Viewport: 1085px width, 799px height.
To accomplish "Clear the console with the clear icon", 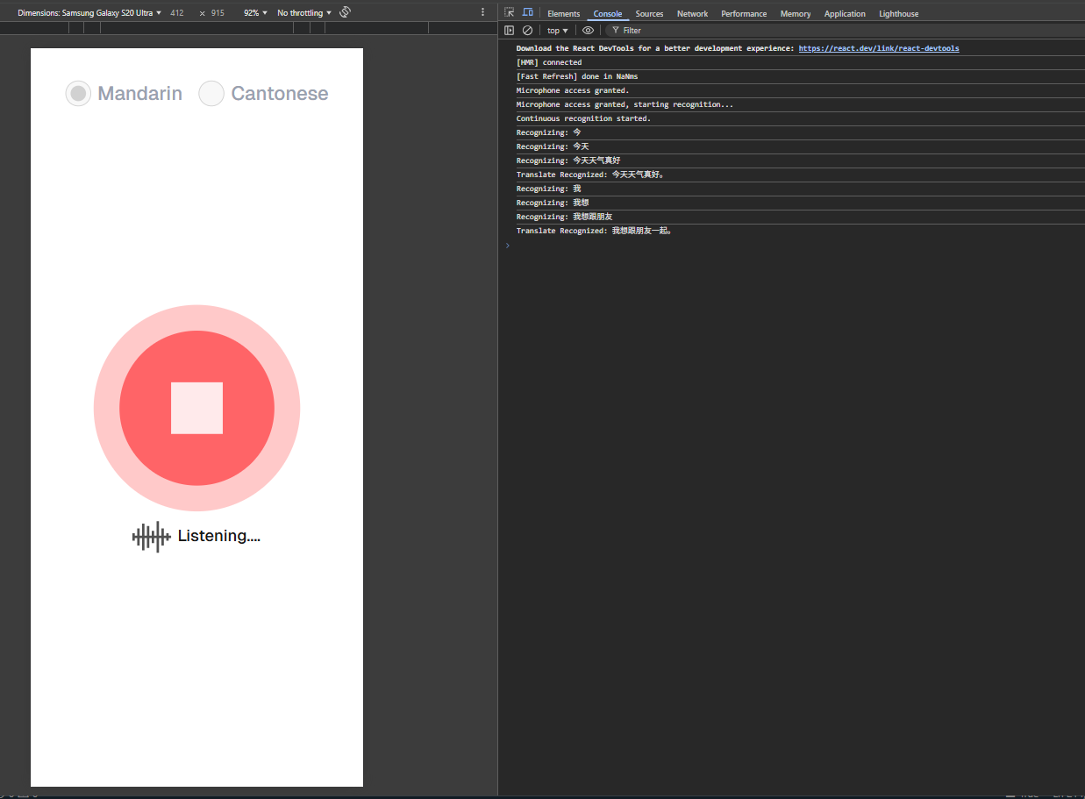I will point(527,30).
